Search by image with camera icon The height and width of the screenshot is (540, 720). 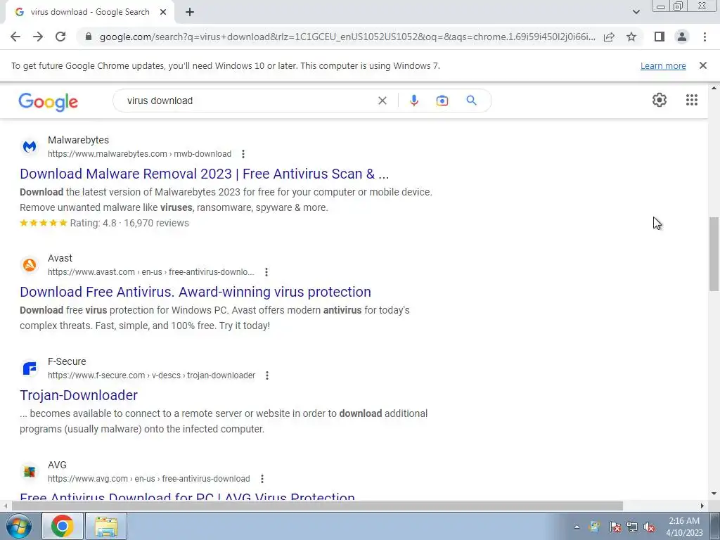coord(442,101)
